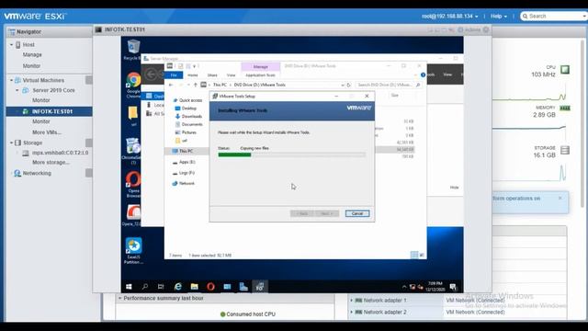Cancel VMware Tools installation
This screenshot has width=588, height=331.
tap(357, 213)
